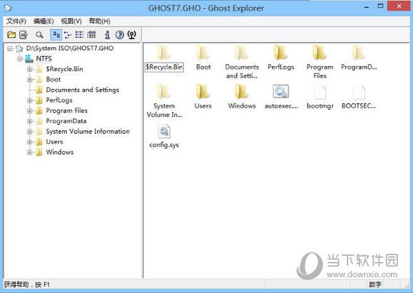413x293 pixels.
Task: Expand Program Files in the tree
Action: 30,111
